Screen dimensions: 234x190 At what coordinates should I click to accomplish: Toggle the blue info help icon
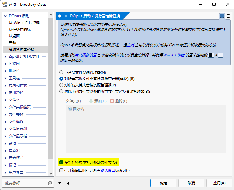pos(222,16)
